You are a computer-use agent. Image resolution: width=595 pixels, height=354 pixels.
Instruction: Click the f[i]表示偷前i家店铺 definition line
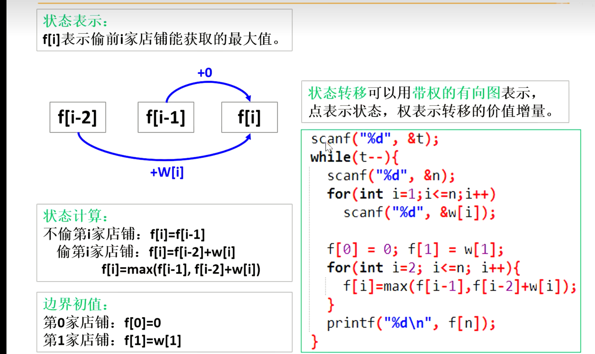click(x=162, y=39)
